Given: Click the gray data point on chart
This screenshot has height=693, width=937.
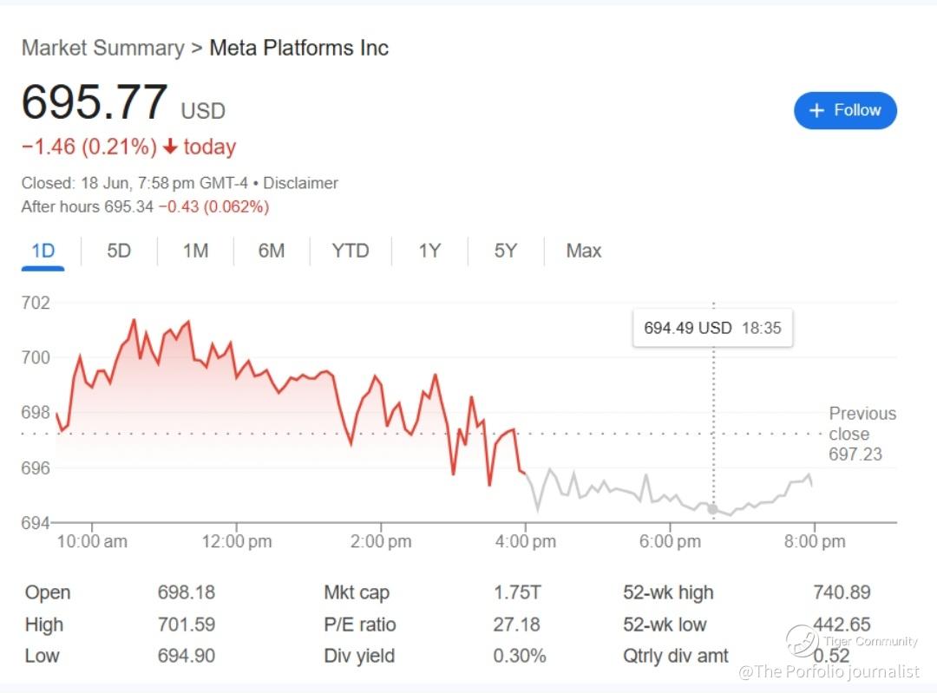Looking at the screenshot, I should click(x=713, y=509).
